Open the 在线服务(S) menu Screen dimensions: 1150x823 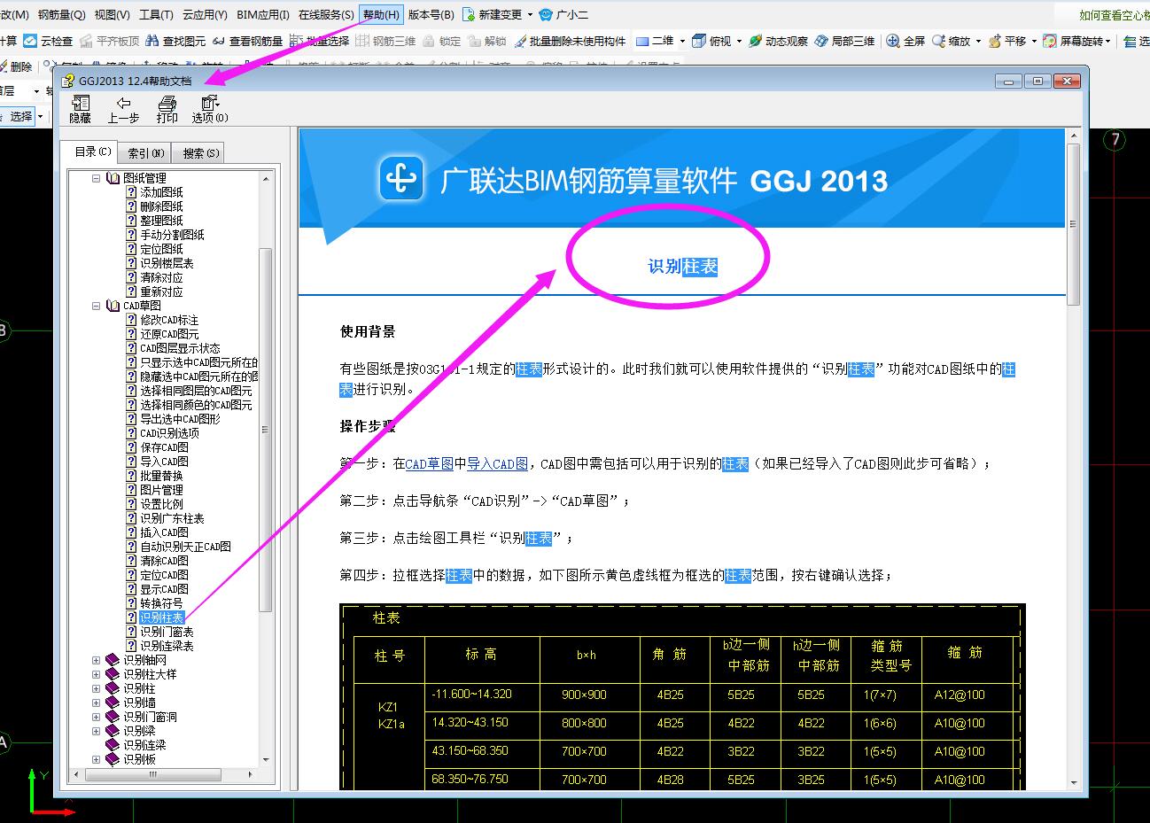click(326, 15)
